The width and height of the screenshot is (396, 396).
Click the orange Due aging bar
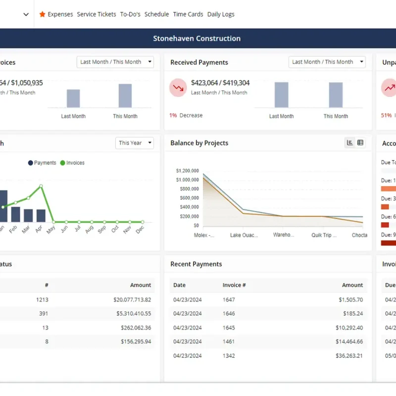point(389,189)
